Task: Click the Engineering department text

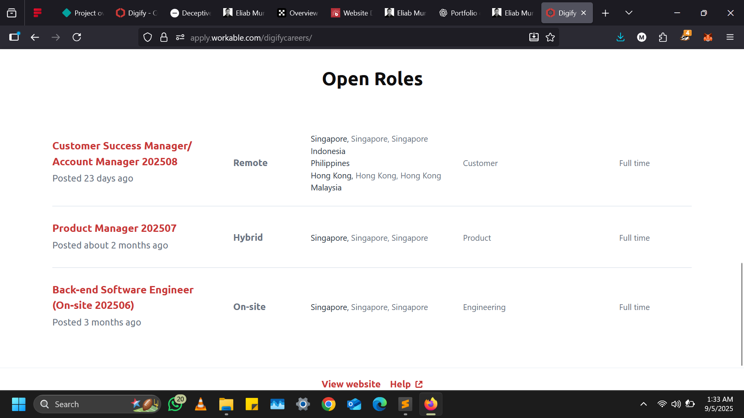Action: (484, 307)
